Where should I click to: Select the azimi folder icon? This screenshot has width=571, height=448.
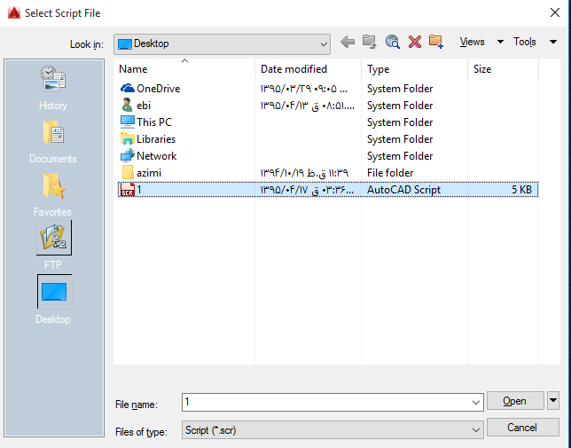point(128,173)
